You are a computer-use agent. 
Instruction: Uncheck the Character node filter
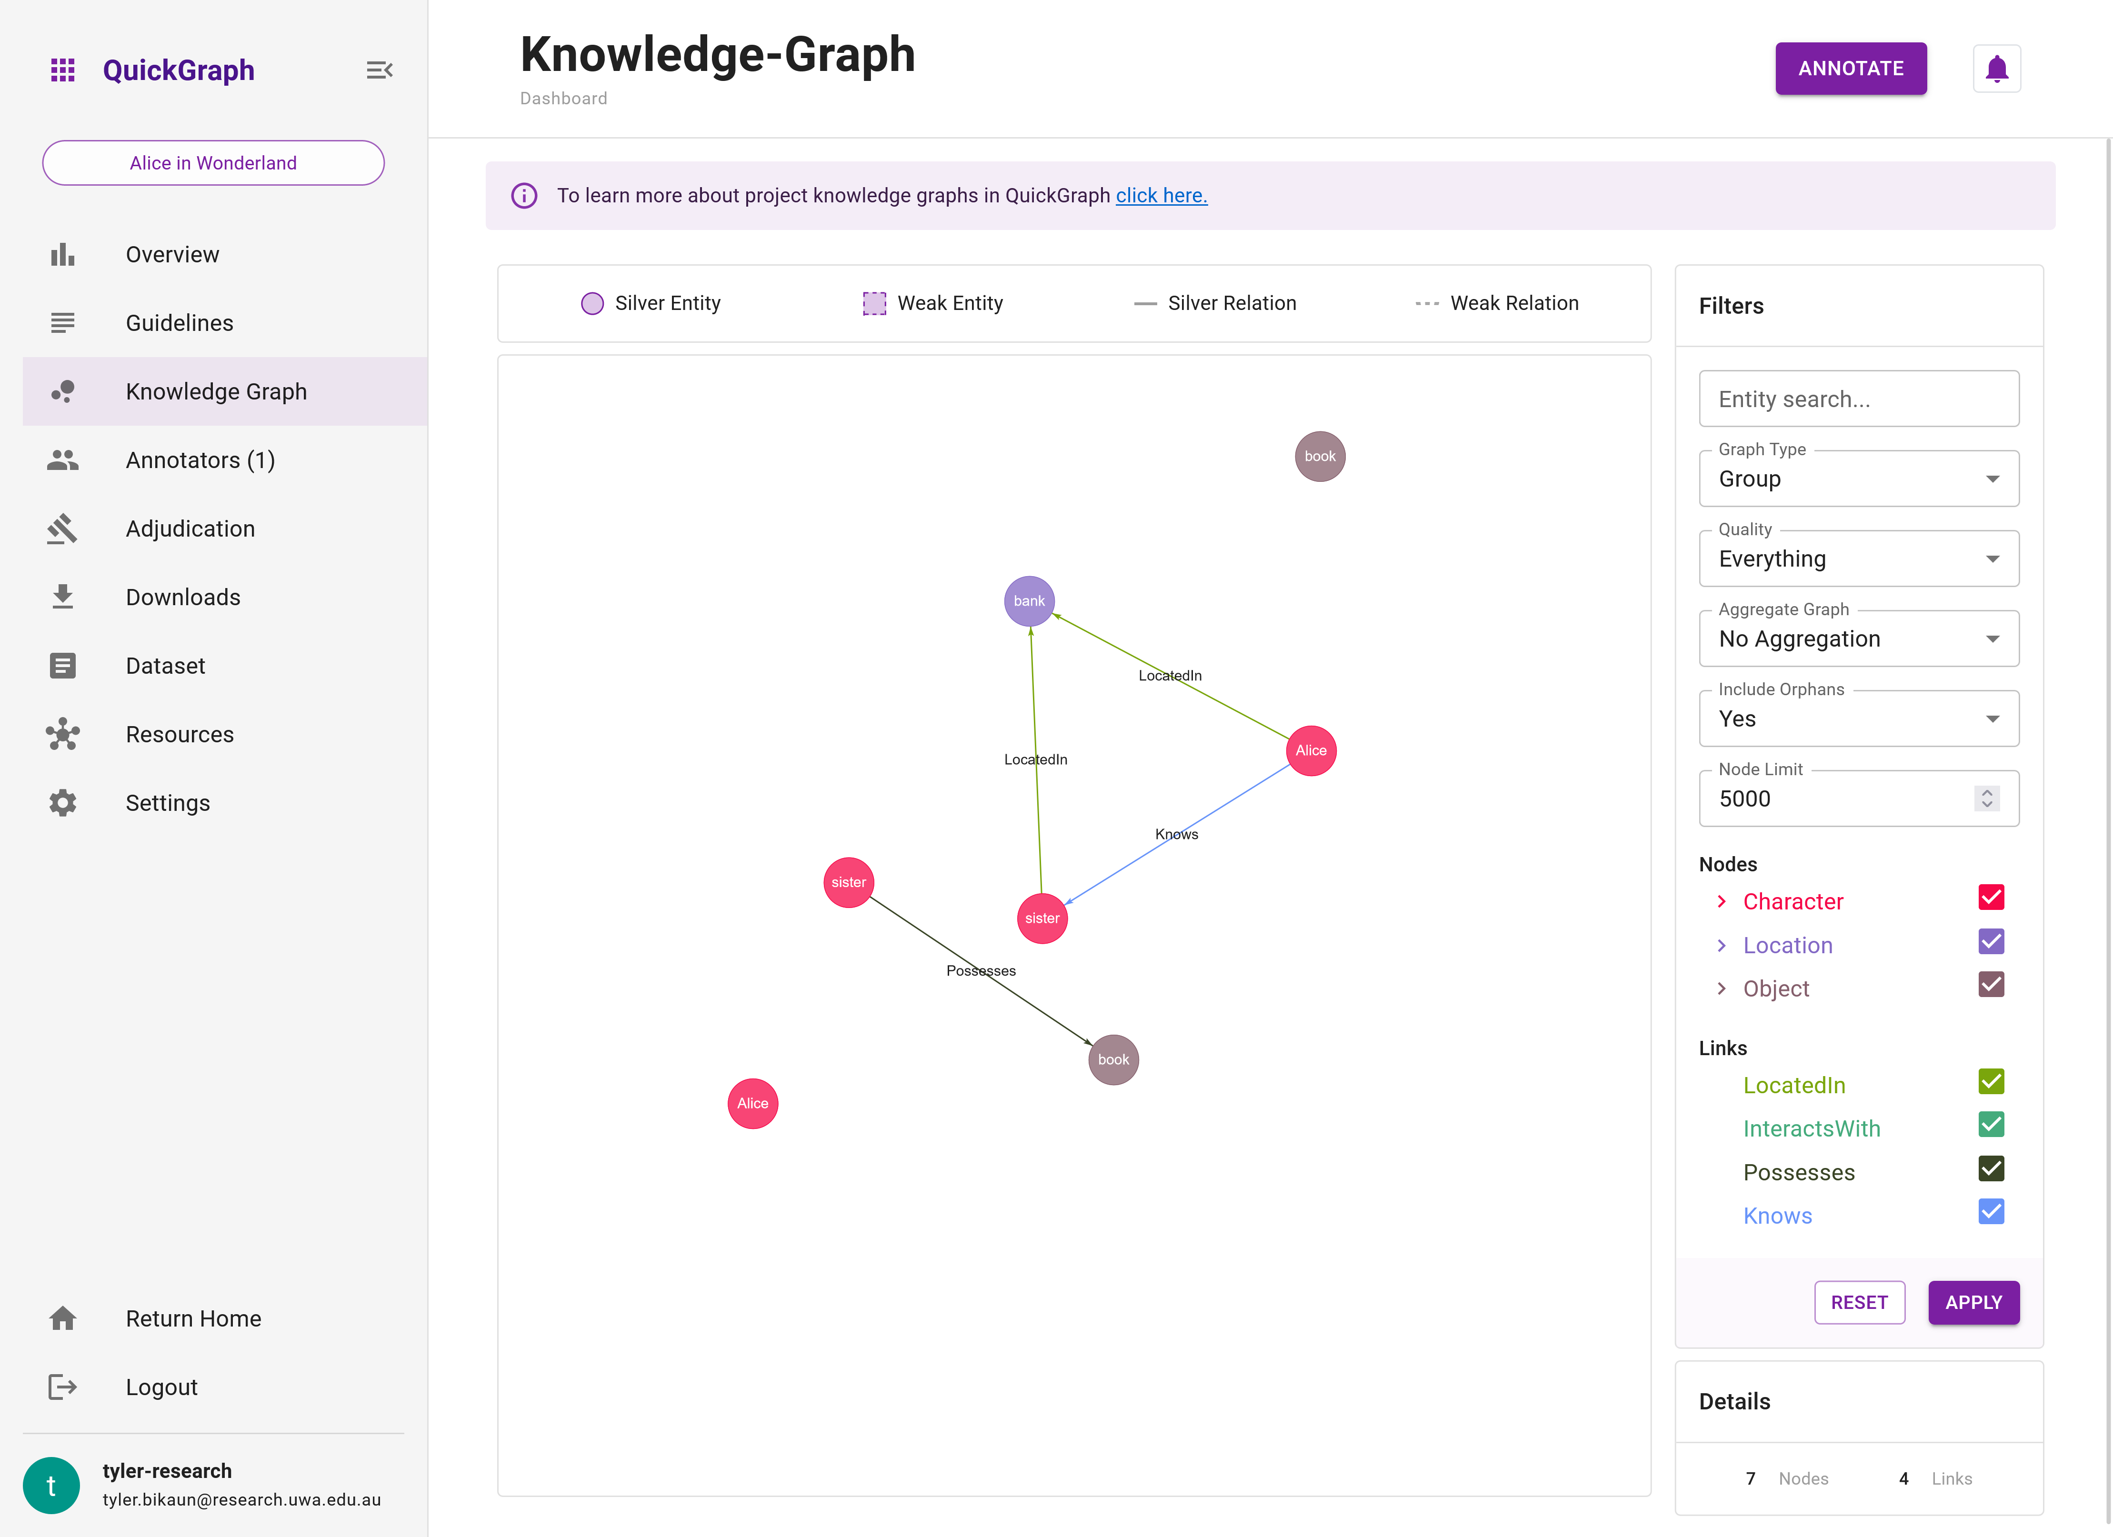pyautogui.click(x=1991, y=897)
